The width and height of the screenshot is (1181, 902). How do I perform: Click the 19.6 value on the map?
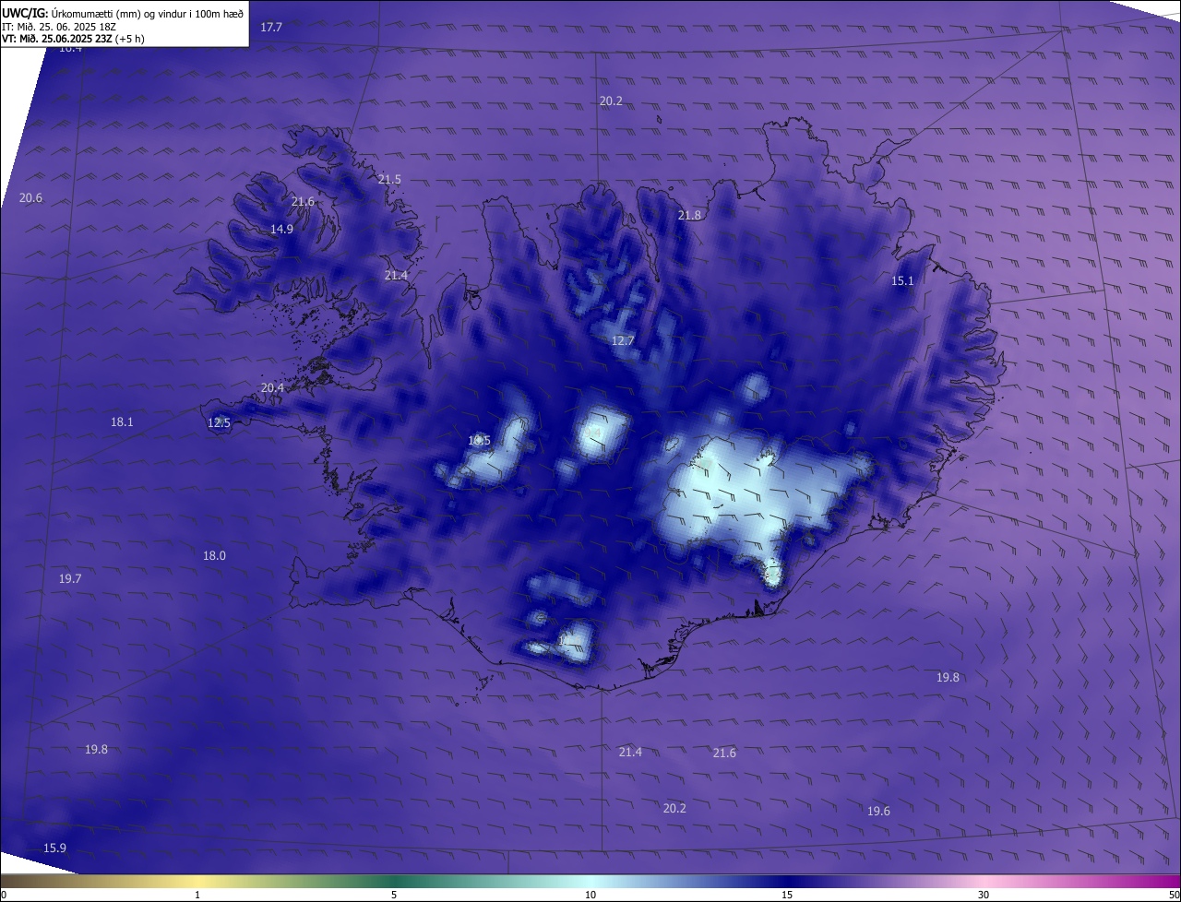tap(878, 812)
